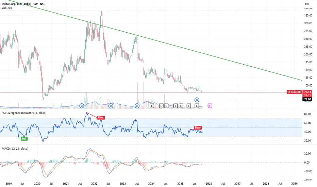This screenshot has height=187, width=317.
Task: Click the 300.00 price axis value
Action: click(308, 23)
